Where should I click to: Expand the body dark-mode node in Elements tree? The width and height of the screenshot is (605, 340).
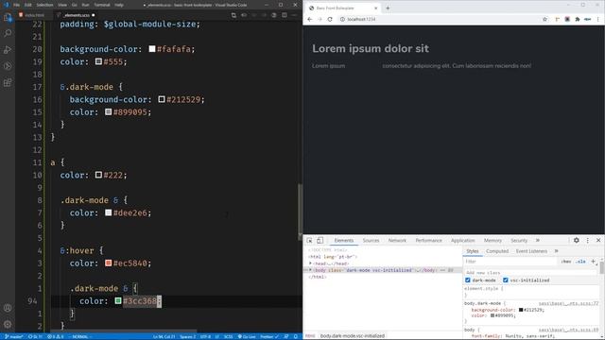tap(311, 270)
